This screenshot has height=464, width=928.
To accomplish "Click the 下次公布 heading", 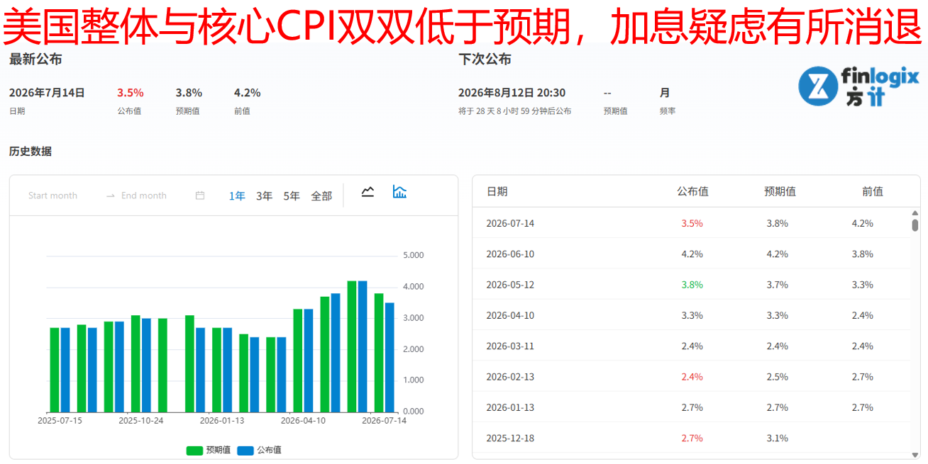I will tap(485, 60).
